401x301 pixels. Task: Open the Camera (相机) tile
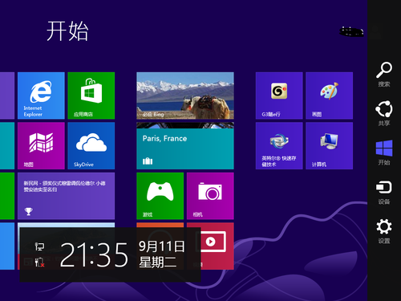(x=210, y=196)
